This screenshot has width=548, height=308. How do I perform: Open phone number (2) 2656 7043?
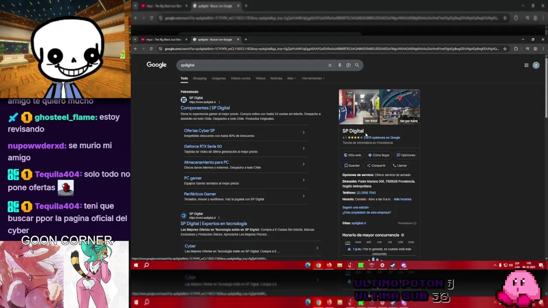366,193
